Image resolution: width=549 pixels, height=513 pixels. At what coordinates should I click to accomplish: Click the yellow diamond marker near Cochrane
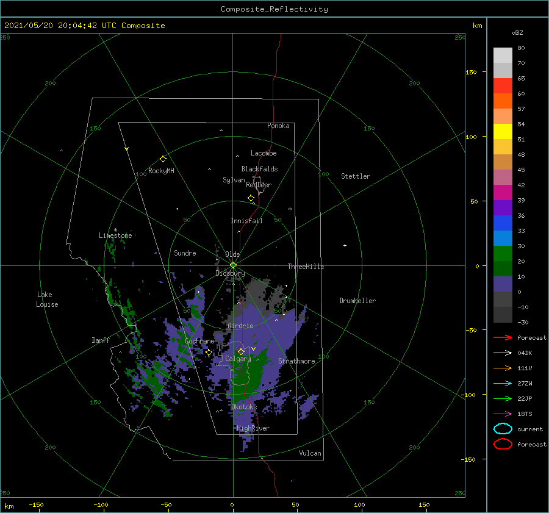click(209, 352)
